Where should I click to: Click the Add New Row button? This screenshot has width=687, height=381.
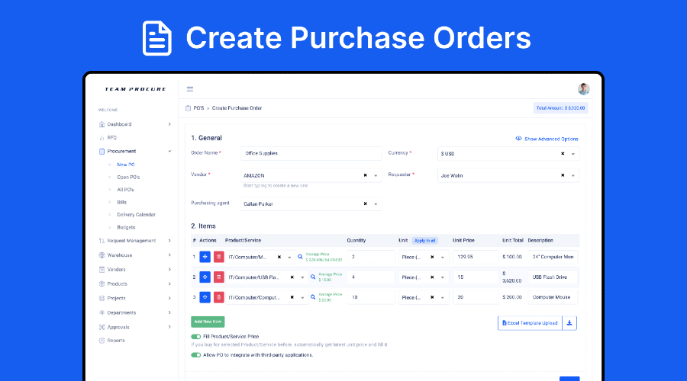208,322
